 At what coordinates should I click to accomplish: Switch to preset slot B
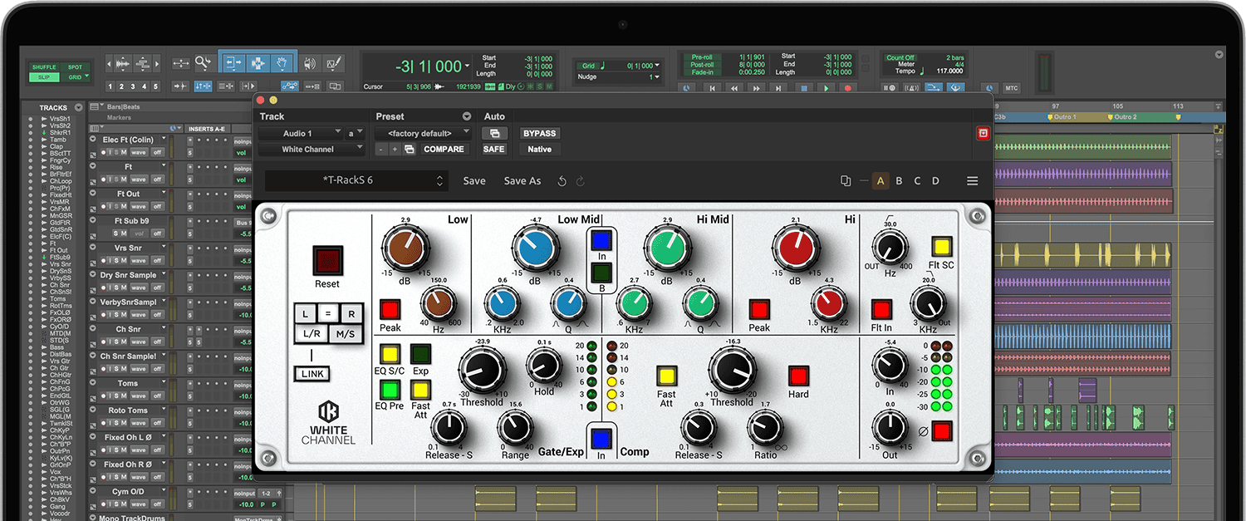click(899, 181)
